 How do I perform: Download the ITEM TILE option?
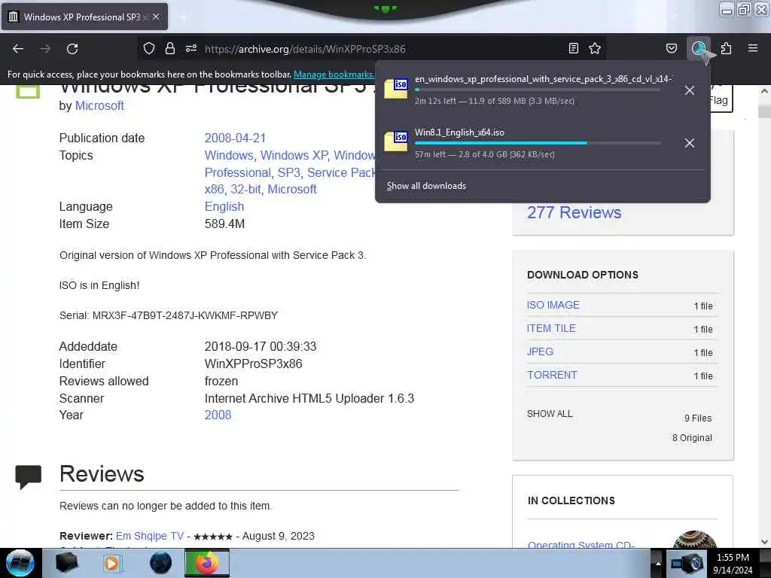point(551,328)
